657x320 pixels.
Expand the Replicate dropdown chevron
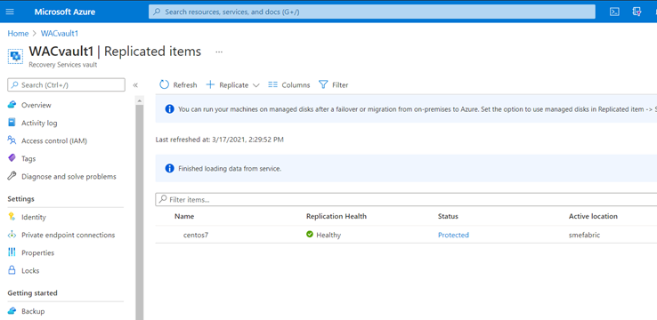coord(256,85)
